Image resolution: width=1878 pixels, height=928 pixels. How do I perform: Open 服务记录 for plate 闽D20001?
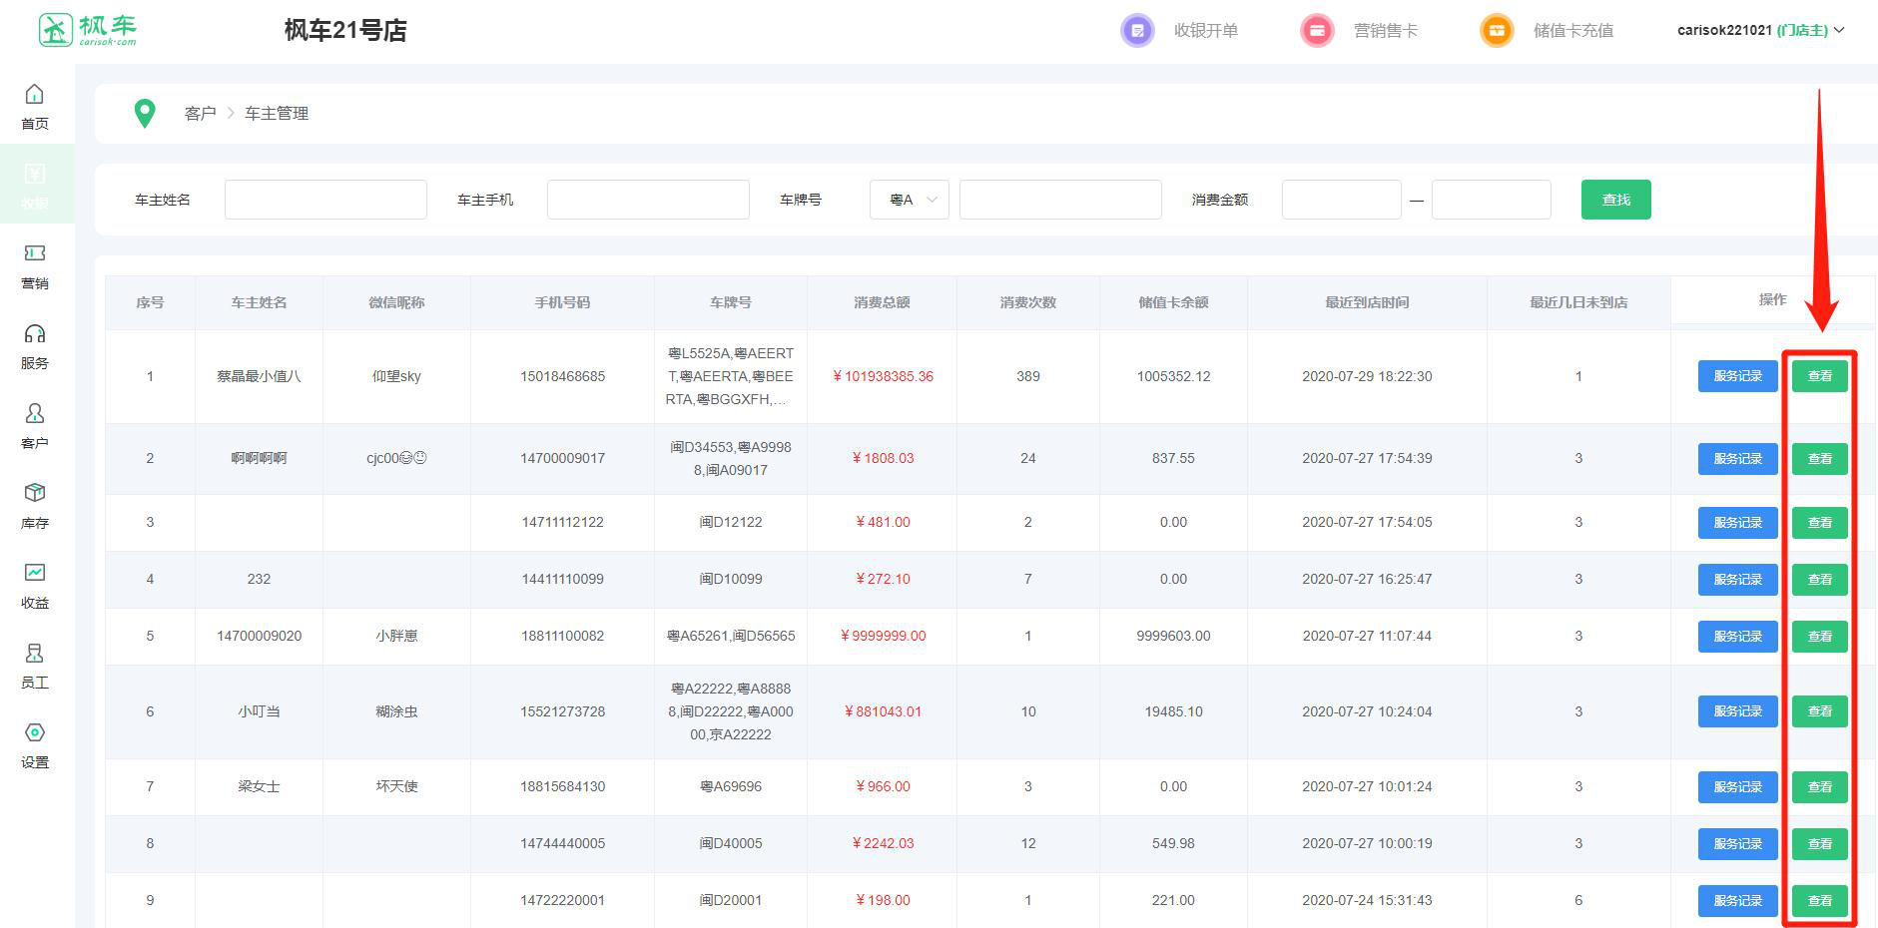click(x=1738, y=901)
